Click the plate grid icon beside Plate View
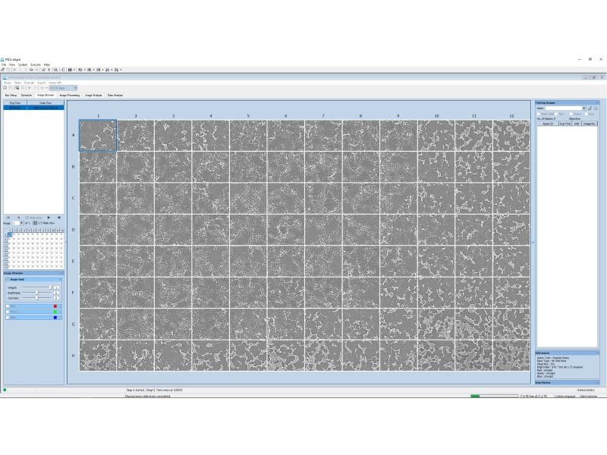The height and width of the screenshot is (455, 607). 35,223
